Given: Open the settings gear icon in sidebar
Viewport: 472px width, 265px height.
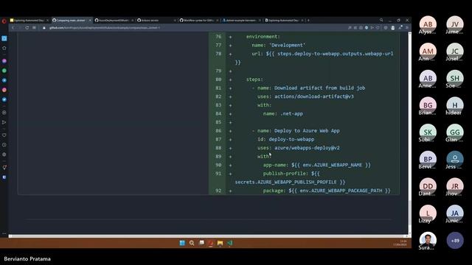Looking at the screenshot, I should pos(4,155).
